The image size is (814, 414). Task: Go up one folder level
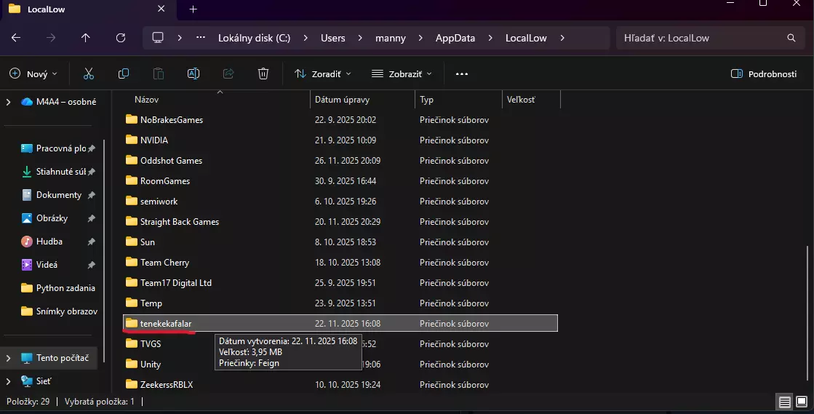point(86,38)
